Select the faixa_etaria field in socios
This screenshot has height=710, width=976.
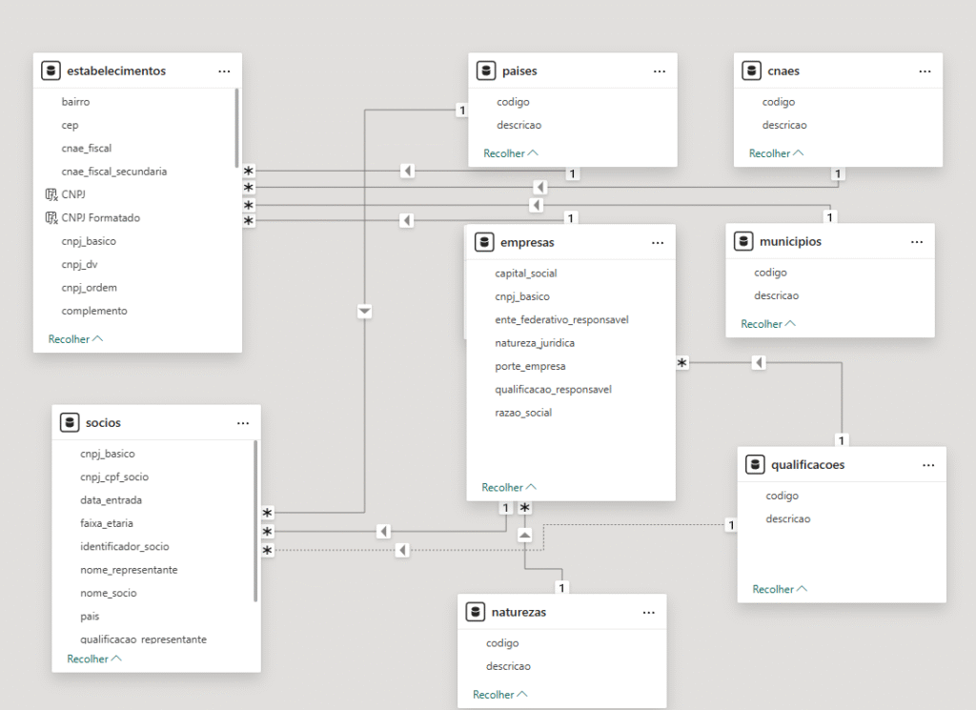107,523
